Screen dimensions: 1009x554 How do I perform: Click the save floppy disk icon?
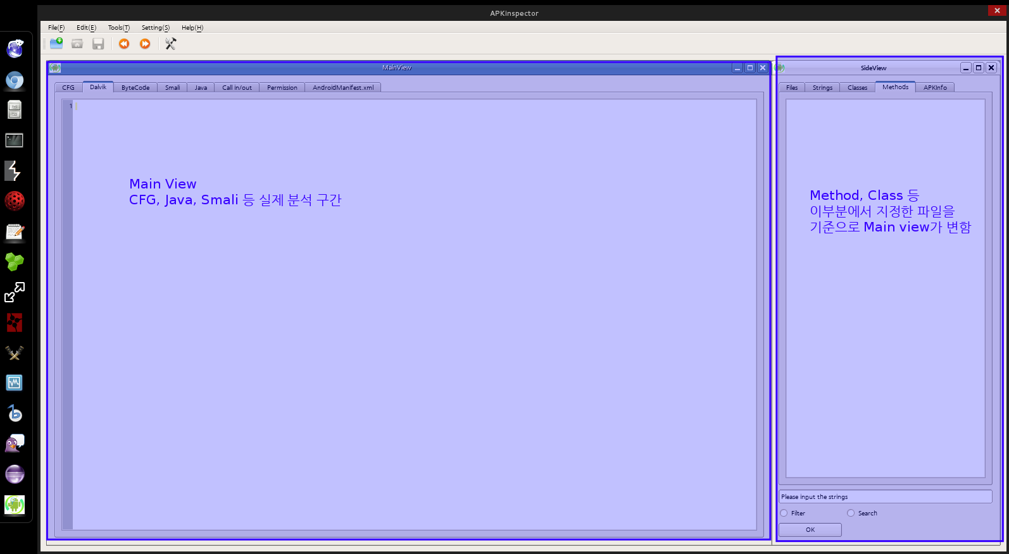(98, 44)
